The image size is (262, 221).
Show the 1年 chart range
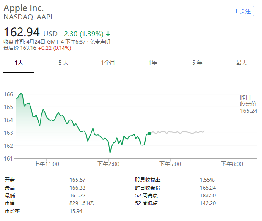click(x=153, y=63)
